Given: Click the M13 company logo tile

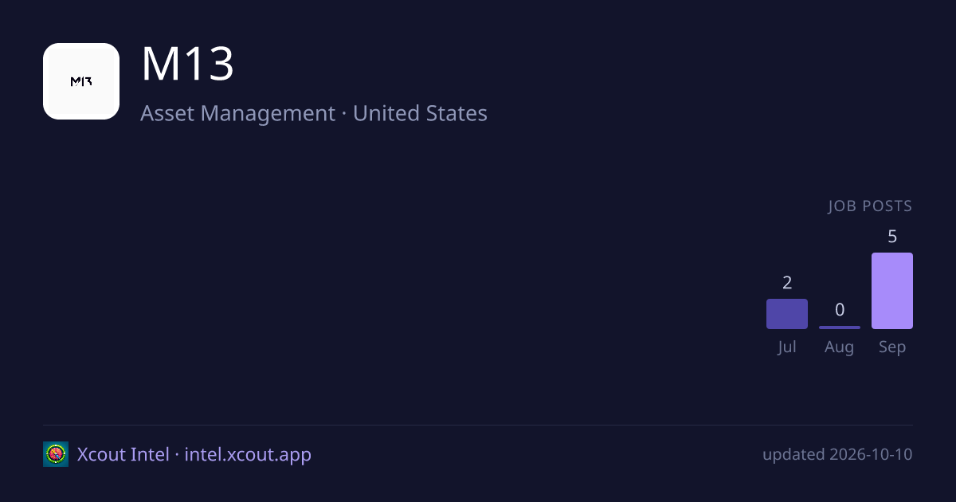Looking at the screenshot, I should tap(81, 81).
